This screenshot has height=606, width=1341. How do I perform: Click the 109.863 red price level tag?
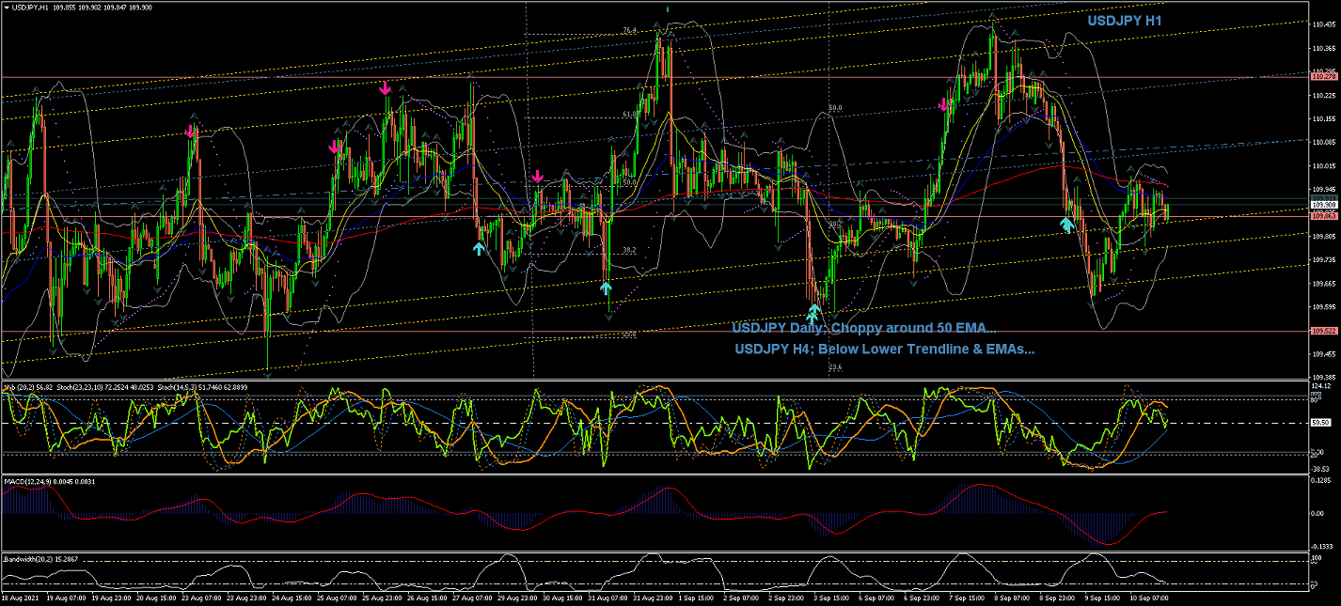click(x=1324, y=215)
